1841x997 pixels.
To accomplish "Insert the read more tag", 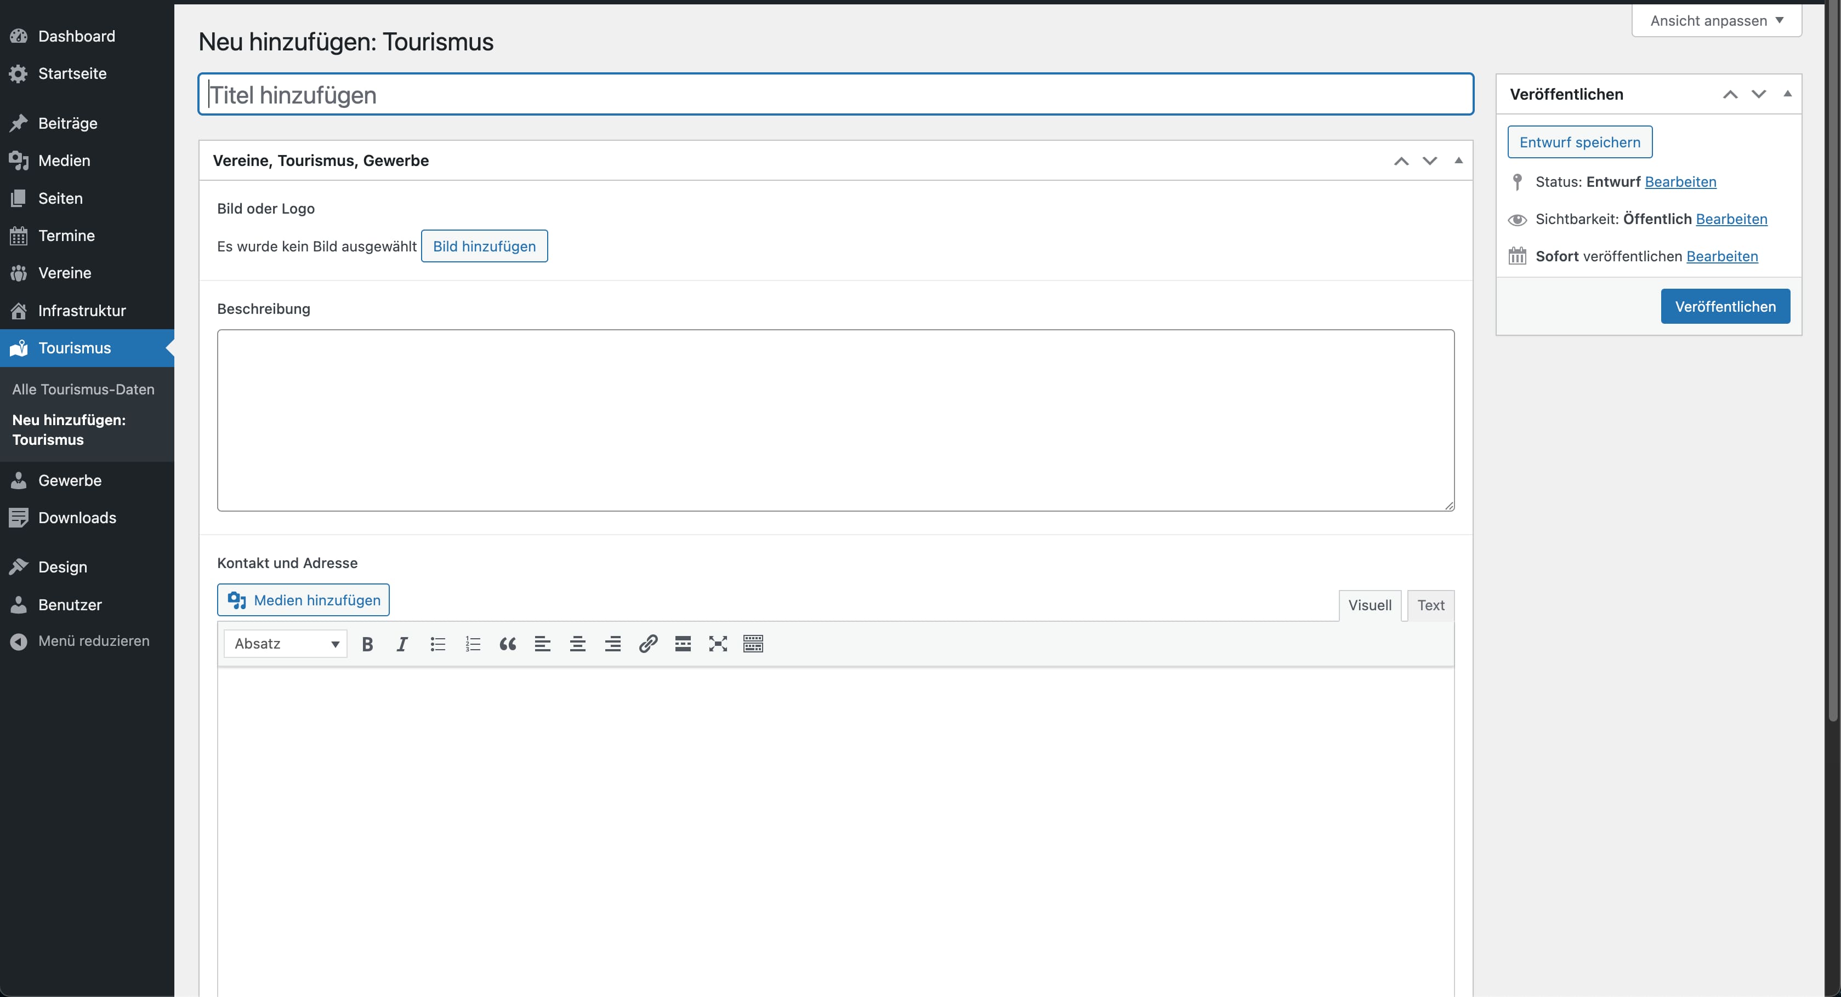I will (x=683, y=644).
